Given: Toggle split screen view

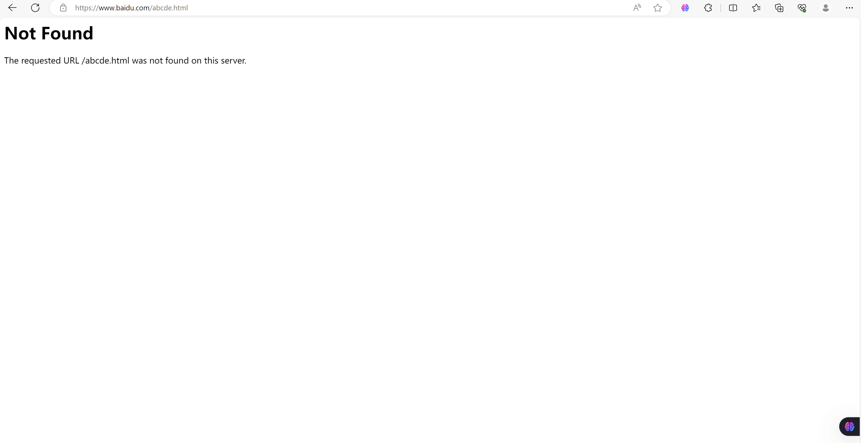Looking at the screenshot, I should coord(733,8).
